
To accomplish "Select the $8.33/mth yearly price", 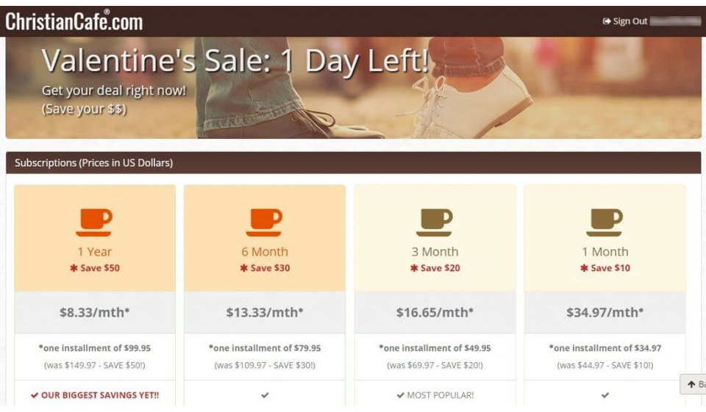I will click(x=94, y=312).
